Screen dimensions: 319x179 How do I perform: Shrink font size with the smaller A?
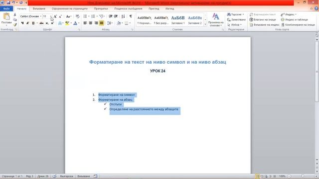[x=60, y=16]
